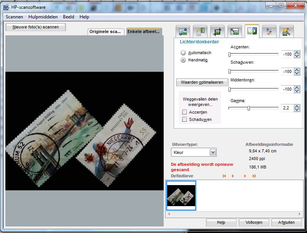Click 'De afbeelding wordt opnieuw gescand' message
The width and height of the screenshot is (307, 233).
tap(202, 167)
